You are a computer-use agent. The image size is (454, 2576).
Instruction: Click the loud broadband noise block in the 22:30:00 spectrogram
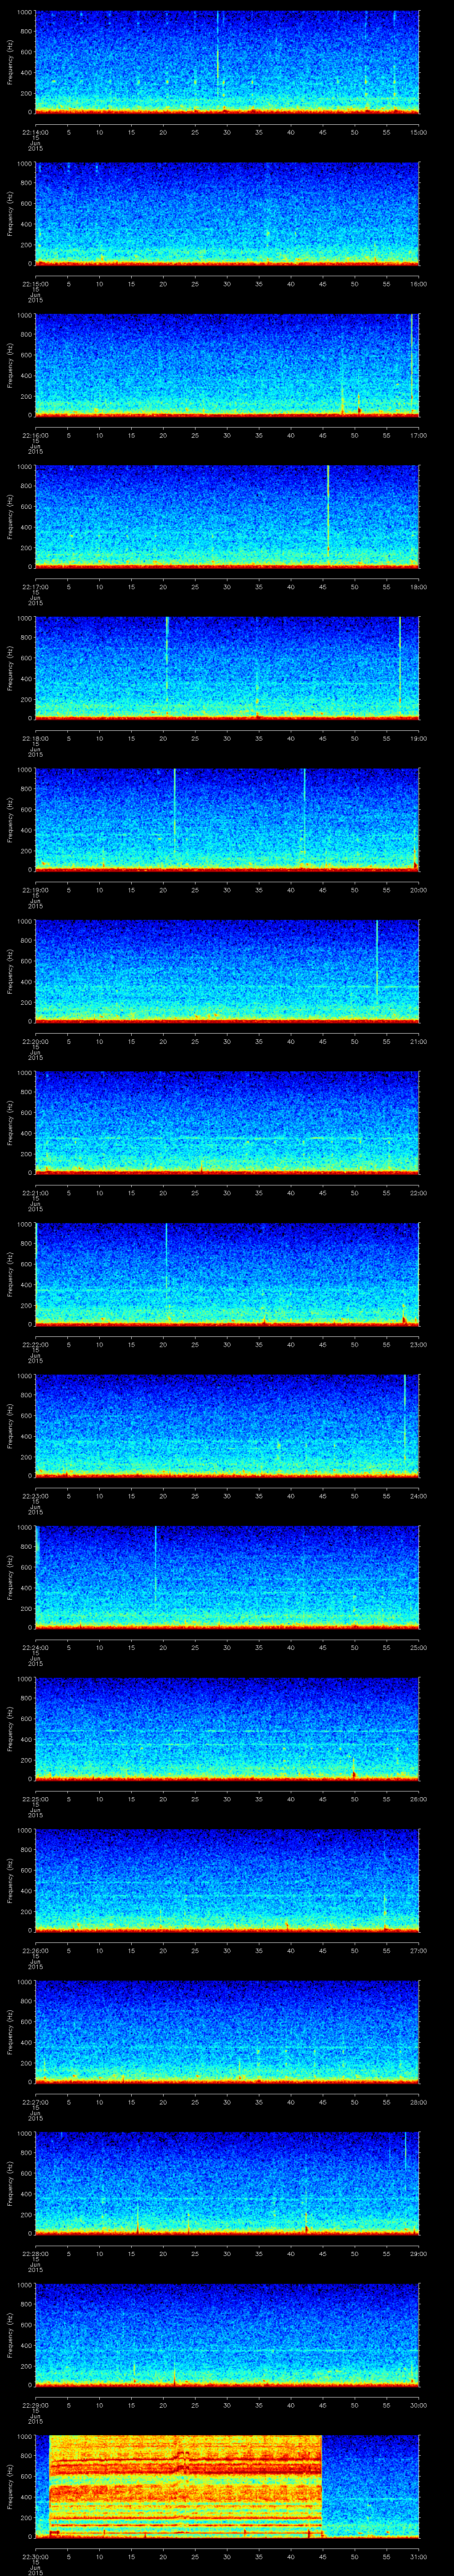pos(186,2486)
